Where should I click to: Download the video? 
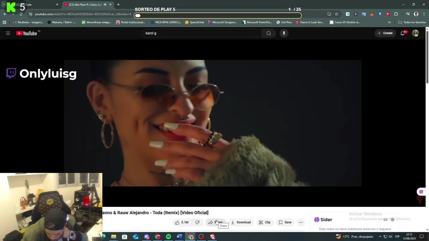point(241,222)
